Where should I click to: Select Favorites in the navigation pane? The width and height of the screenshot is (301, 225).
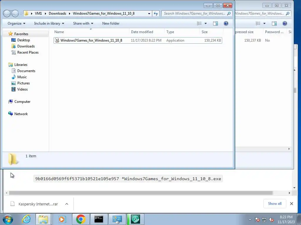pos(21,34)
